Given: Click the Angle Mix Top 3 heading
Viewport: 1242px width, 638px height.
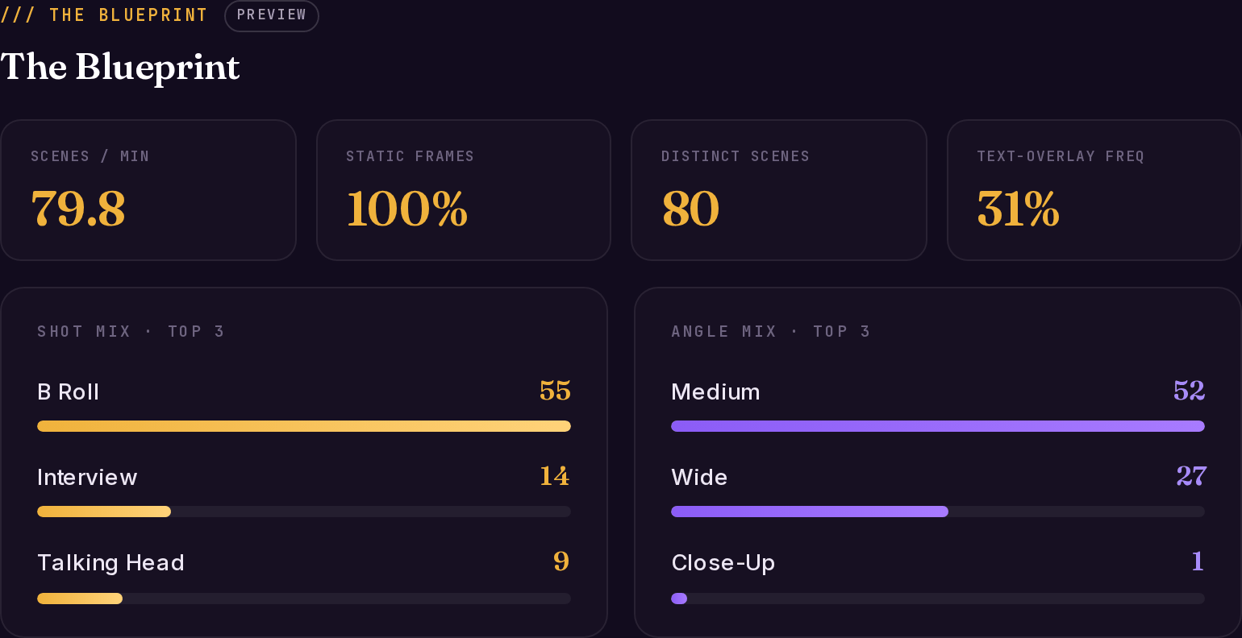Looking at the screenshot, I should click(x=771, y=332).
